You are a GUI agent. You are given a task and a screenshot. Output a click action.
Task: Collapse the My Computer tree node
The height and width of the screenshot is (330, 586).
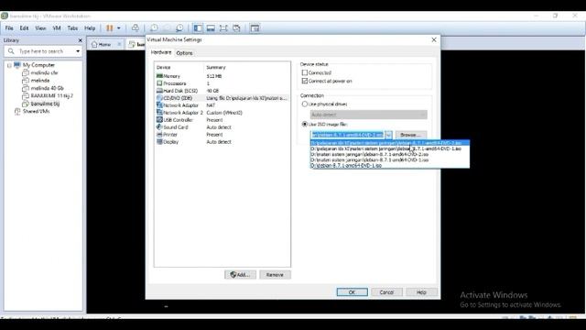[x=9, y=65]
